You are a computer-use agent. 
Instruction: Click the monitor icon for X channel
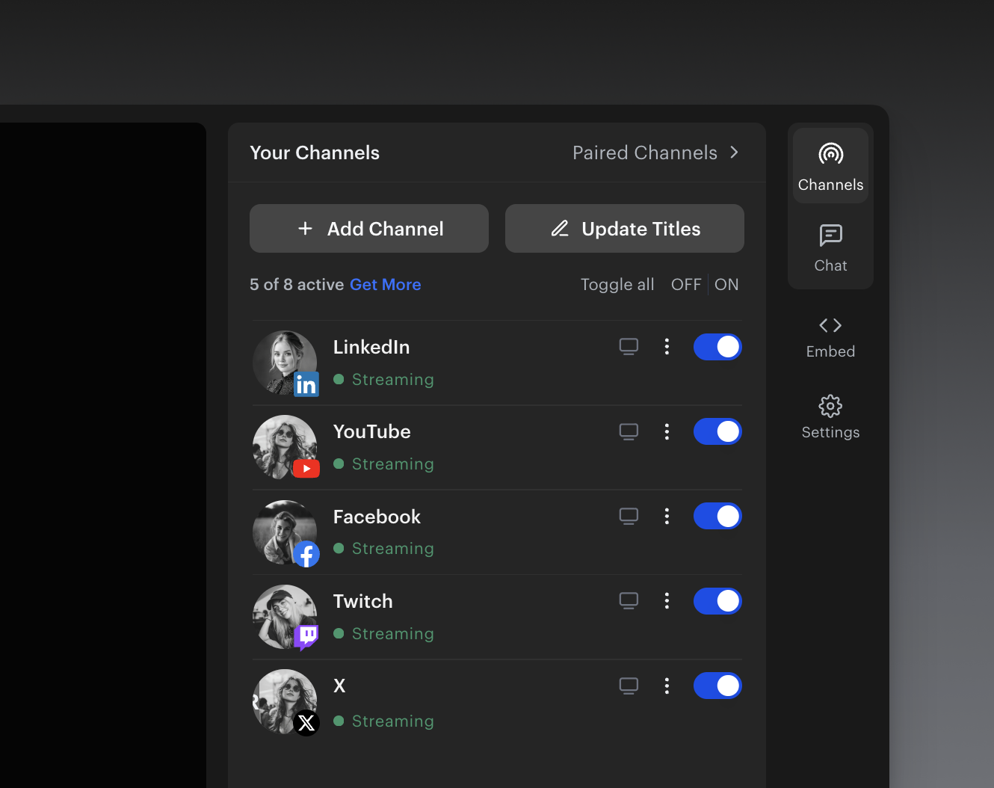tap(629, 686)
